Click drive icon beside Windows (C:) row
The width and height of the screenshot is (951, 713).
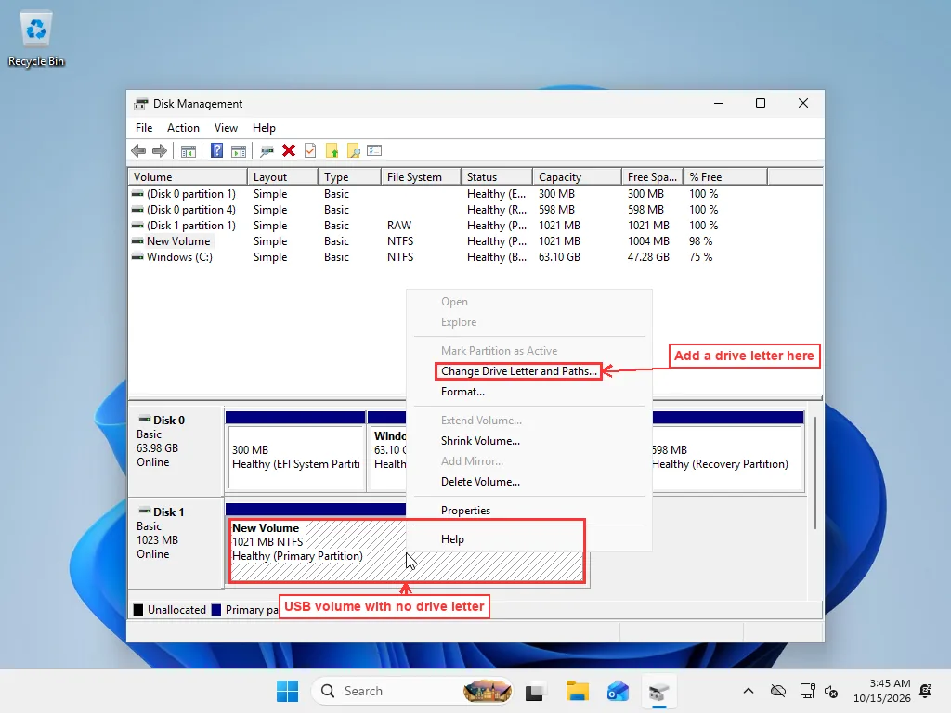pyautogui.click(x=137, y=257)
